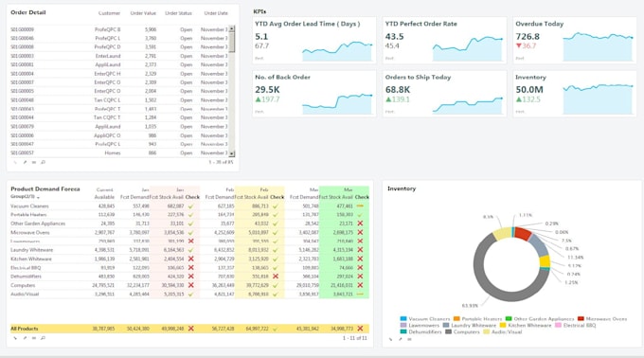The width and height of the screenshot is (644, 358).
Task: Sort by Order Status column header
Action: (x=178, y=13)
